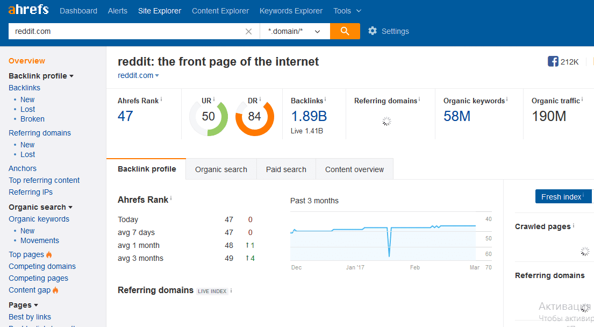Show info tooltip for Crawled pages
Image resolution: width=594 pixels, height=327 pixels.
tap(573, 225)
